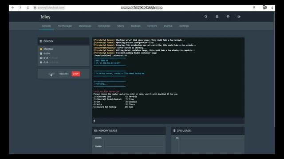Click console line '5) Discord Bot Hosting'
Image resolution: width=284 pixels, height=159 pixels.
pos(105,107)
